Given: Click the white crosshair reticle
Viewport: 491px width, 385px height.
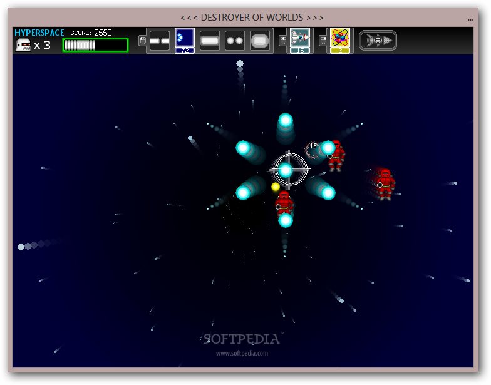Looking at the screenshot, I should point(291,170).
